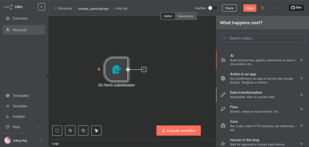
Task: Click the tidy up workflow icon
Action: click(96, 130)
